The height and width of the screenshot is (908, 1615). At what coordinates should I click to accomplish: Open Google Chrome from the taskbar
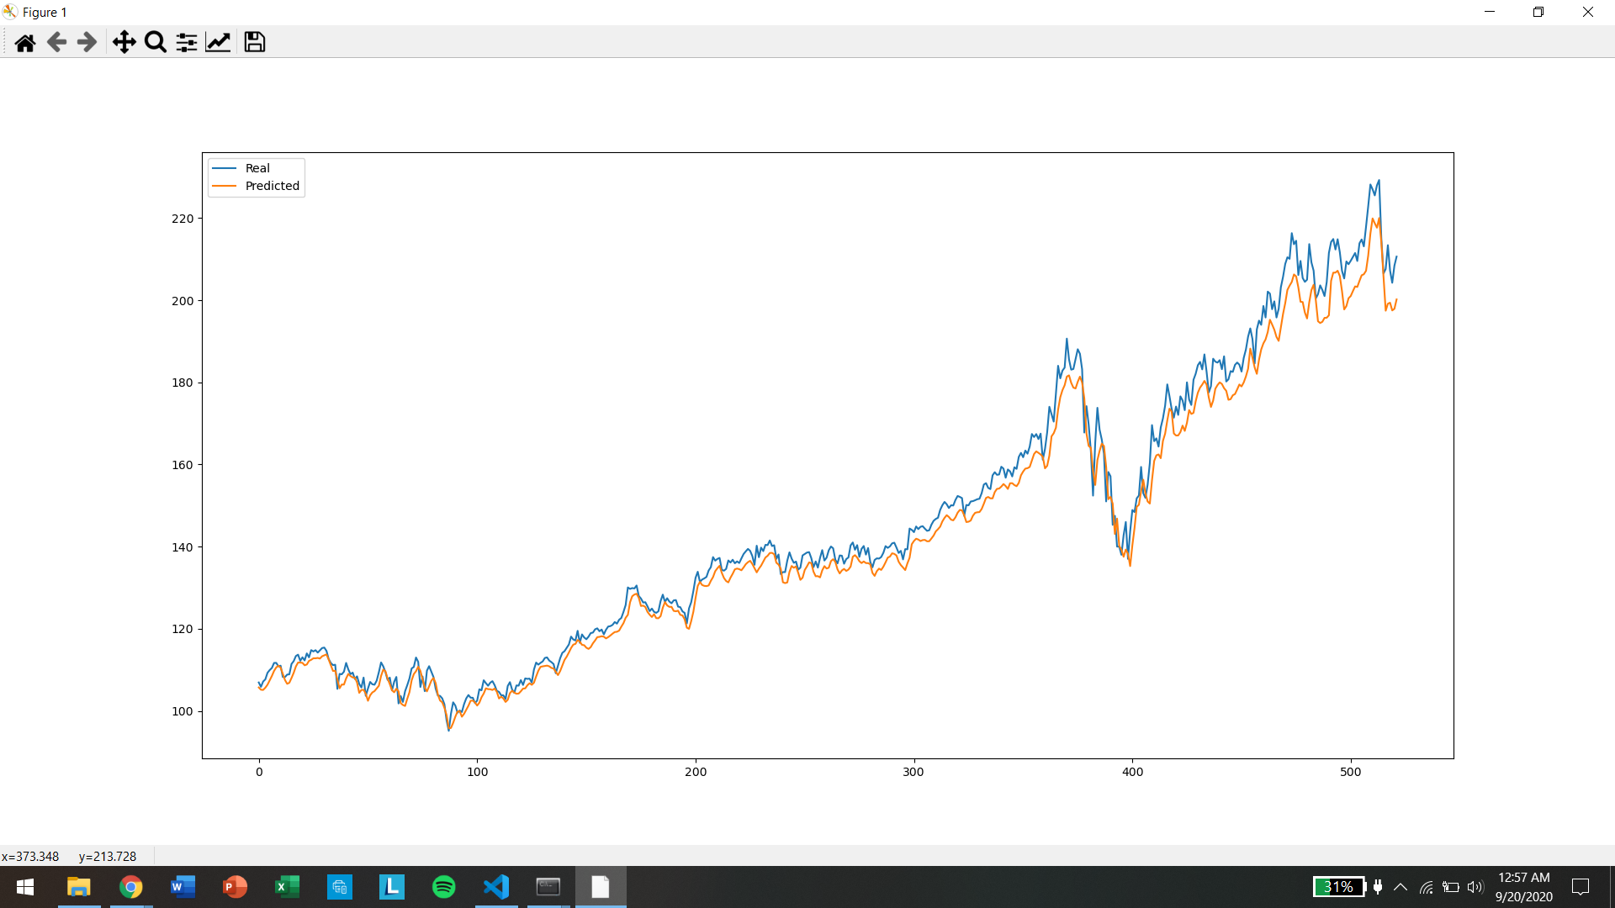(x=130, y=887)
